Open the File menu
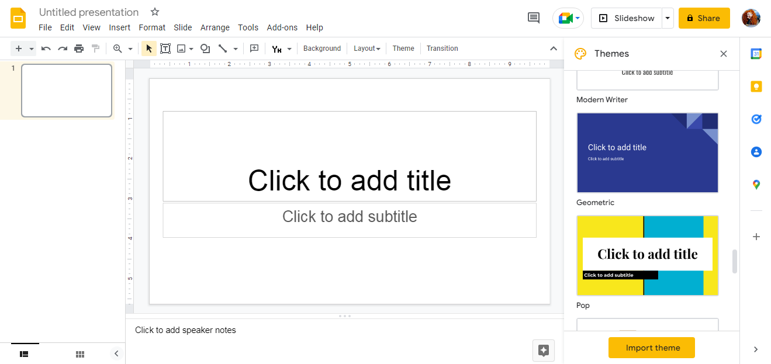Image resolution: width=771 pixels, height=364 pixels. point(45,27)
